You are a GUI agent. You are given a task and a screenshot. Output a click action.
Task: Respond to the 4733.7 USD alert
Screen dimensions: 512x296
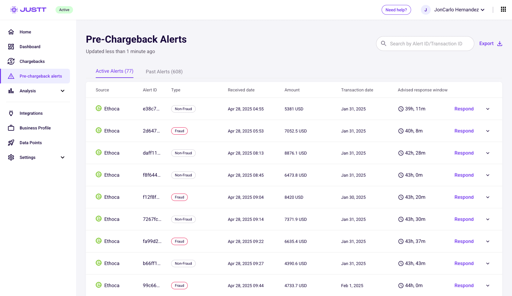click(x=464, y=286)
